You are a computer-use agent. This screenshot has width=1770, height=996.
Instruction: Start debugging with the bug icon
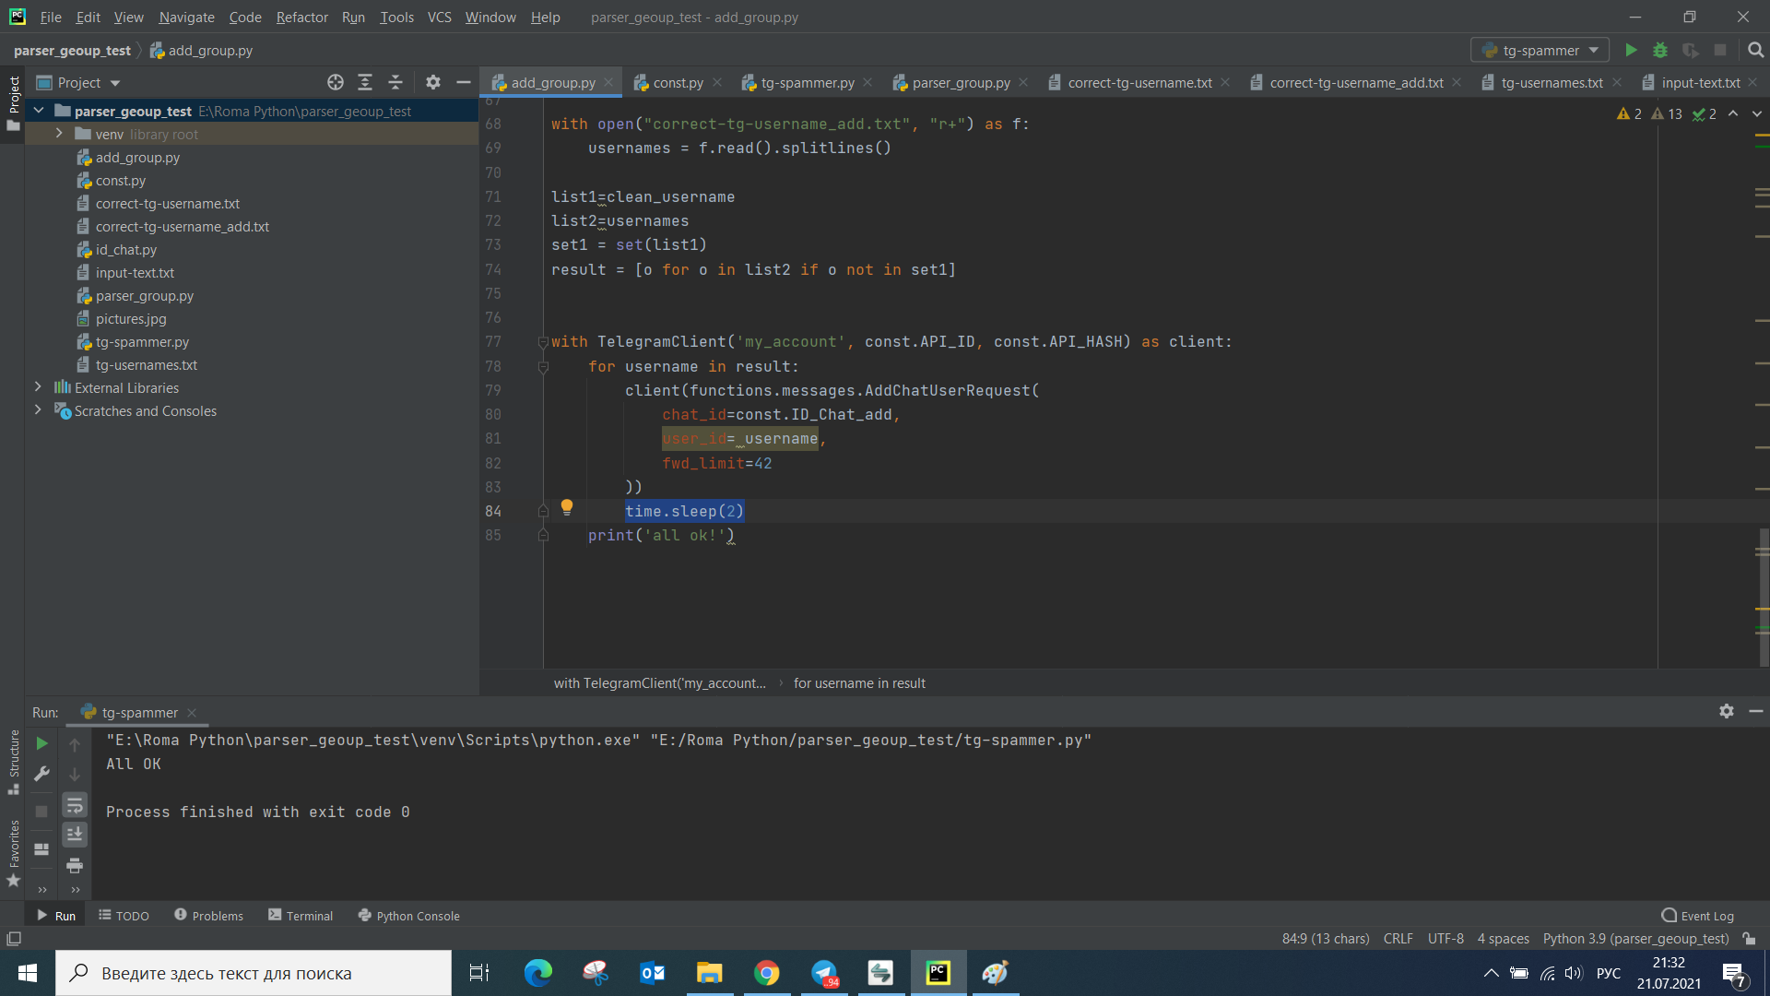[1660, 51]
